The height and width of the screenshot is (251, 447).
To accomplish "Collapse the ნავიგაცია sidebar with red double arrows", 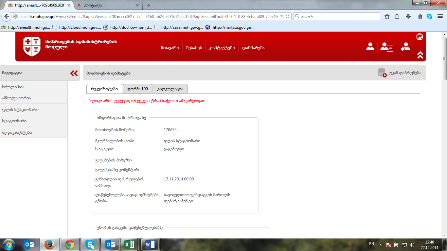I will (x=74, y=73).
